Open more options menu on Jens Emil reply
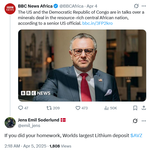This screenshot has width=151, height=151. (x=144, y=121)
